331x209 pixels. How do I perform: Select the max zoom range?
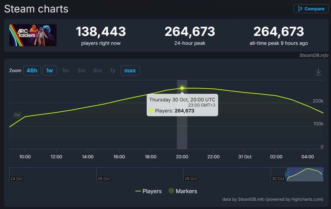tap(130, 70)
